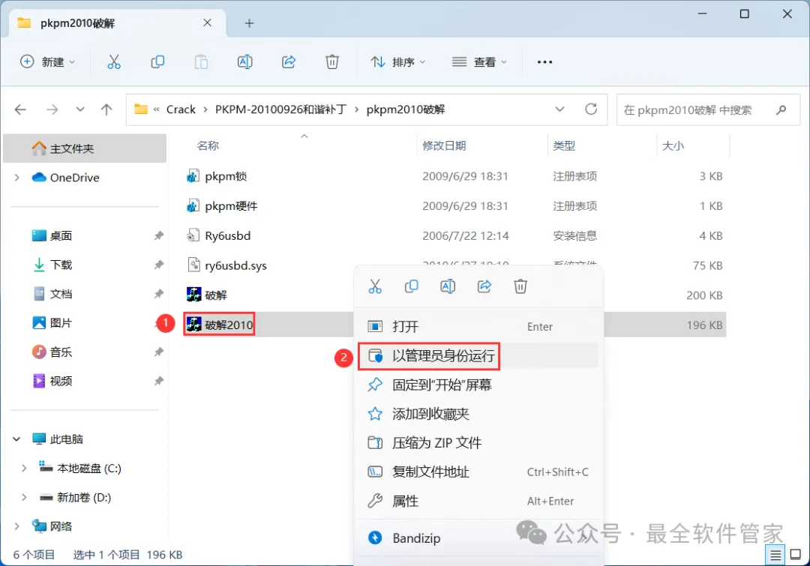This screenshot has height=566, width=810.
Task: Sort by the 类型 column header
Action: point(563,145)
